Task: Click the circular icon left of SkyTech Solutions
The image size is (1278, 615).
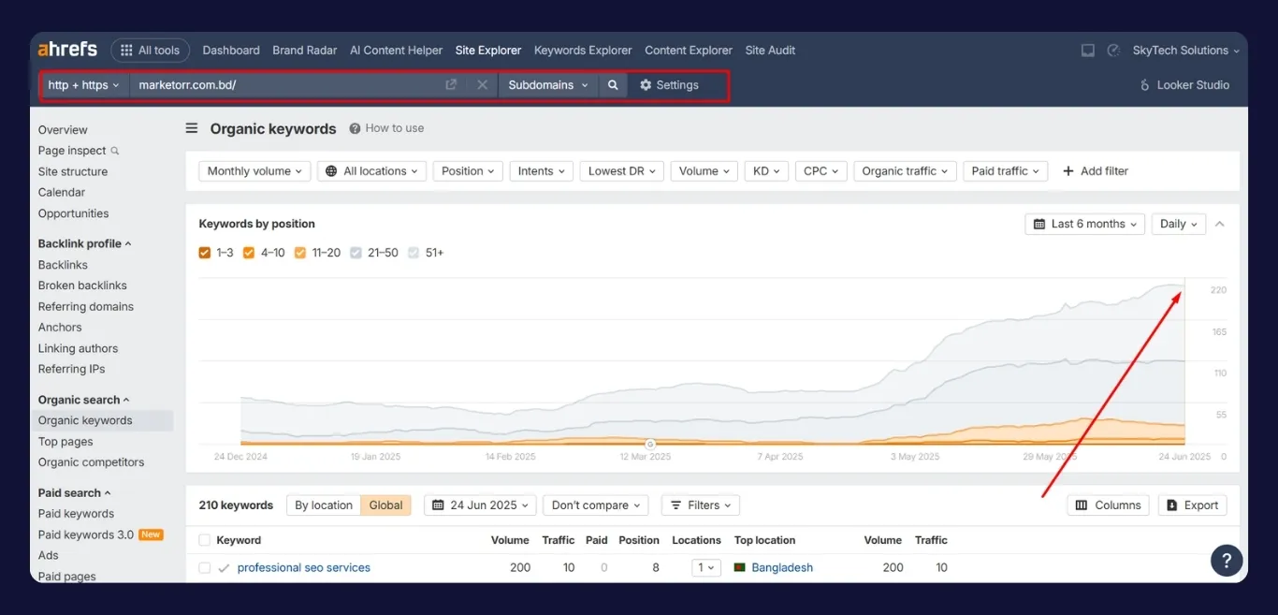Action: 1113,51
